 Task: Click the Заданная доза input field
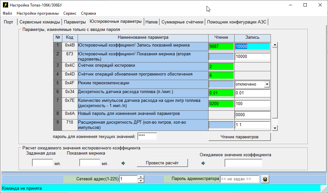click(42, 163)
